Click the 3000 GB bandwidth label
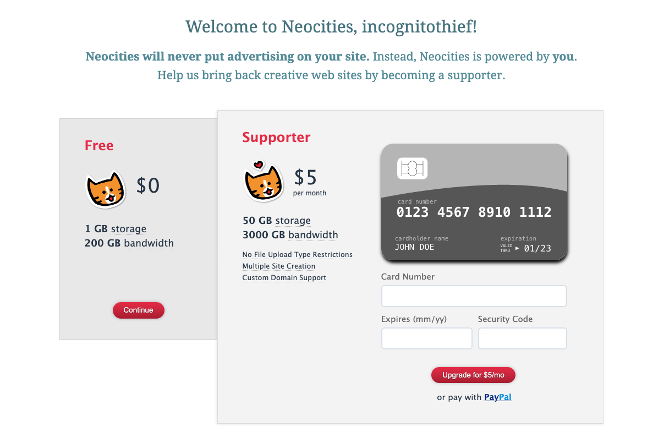The height and width of the screenshot is (443, 653). (290, 234)
